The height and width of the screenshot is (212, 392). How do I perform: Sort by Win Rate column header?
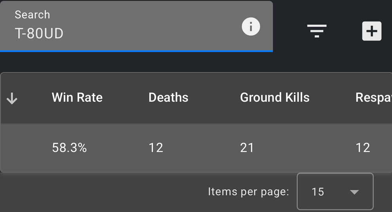(77, 97)
